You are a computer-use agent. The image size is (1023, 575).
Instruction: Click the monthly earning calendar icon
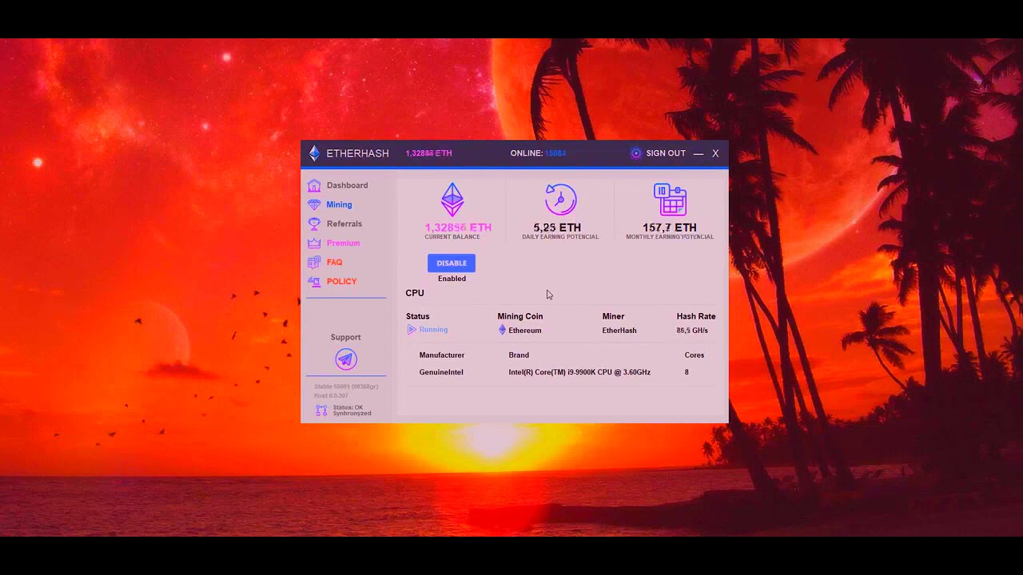pos(670,200)
